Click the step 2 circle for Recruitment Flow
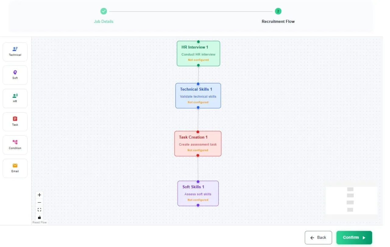This screenshot has height=247, width=390. [x=278, y=11]
